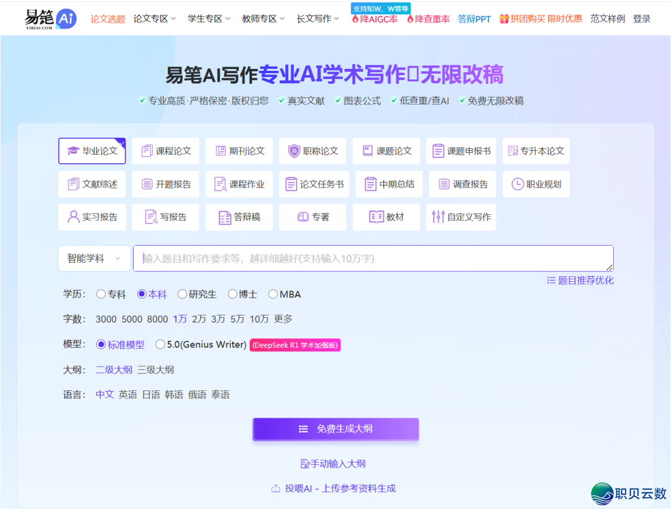
Task: Open 拼团购买 限时优惠 nav item
Action: coord(541,19)
